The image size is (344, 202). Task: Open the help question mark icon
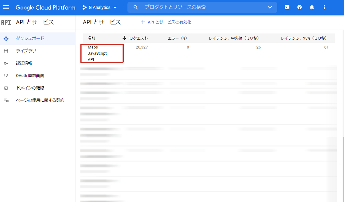299,7
